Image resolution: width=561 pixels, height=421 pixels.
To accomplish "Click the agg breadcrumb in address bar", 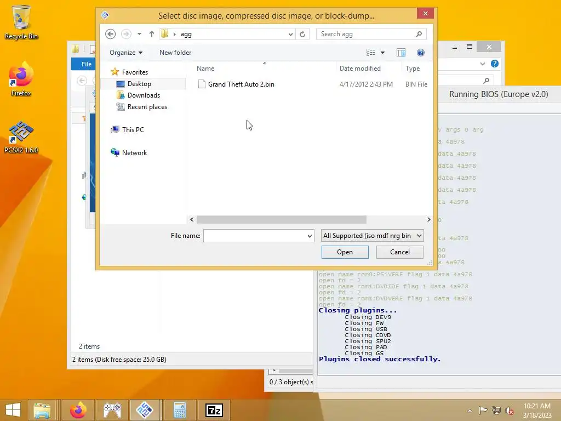I will (186, 35).
